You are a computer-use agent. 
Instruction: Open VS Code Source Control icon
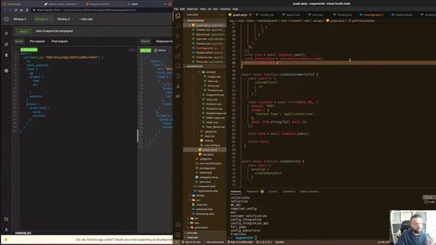click(x=178, y=35)
